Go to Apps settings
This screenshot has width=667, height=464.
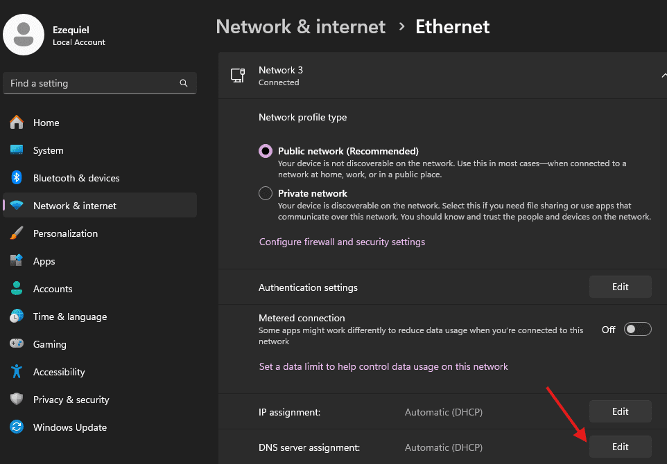click(44, 261)
